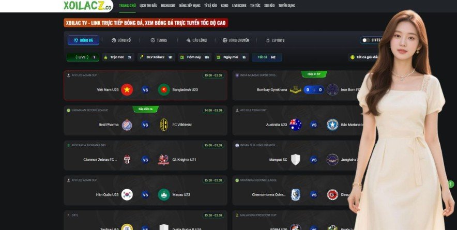Image resolution: width=457 pixels, height=230 pixels.
Task: Click the Việt Nam U23 flag icon
Action: coord(127,90)
